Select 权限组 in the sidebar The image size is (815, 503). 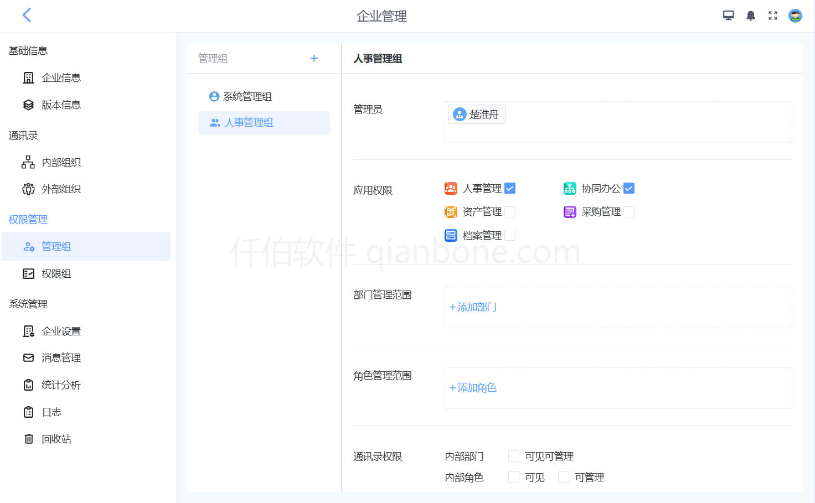tap(56, 273)
